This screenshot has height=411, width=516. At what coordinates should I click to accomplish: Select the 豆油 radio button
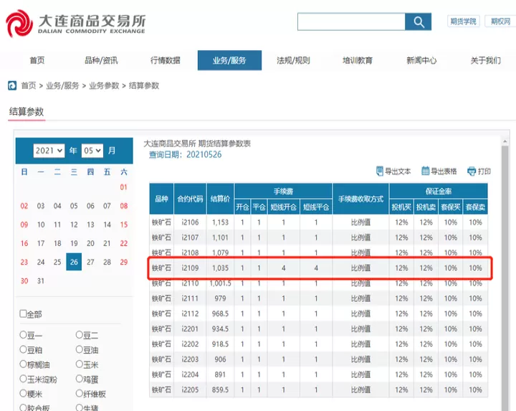point(80,349)
